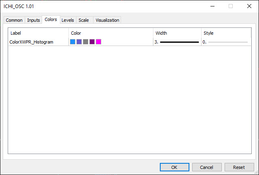Select the ColorXWPR_Histogram row label

(x=32, y=42)
